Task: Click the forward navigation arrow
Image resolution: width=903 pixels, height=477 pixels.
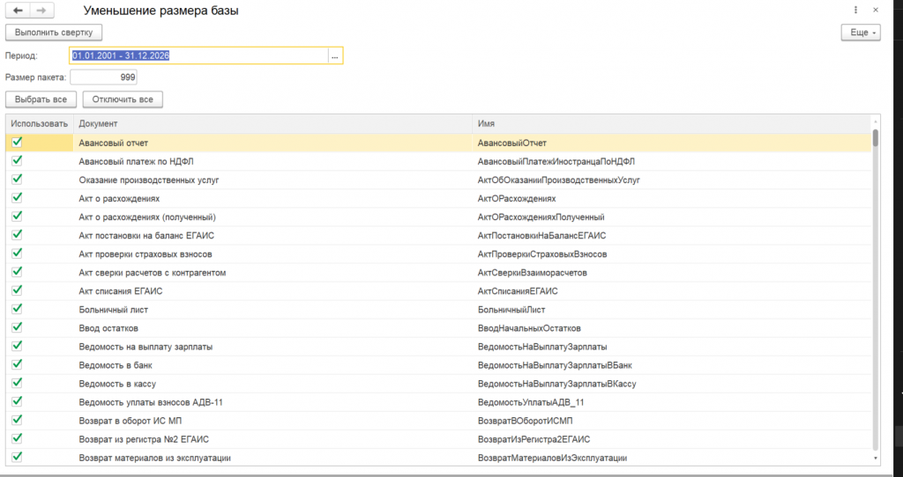Action: point(41,11)
